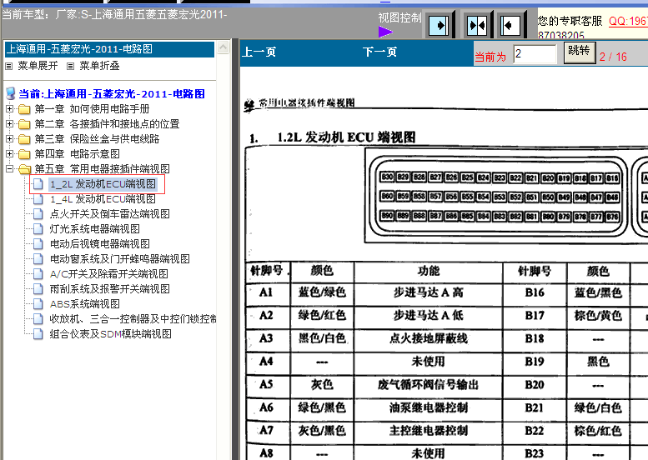648x460 pixels.
Task: Click the page icon of 灯光系统电器端视图
Action: [x=38, y=229]
